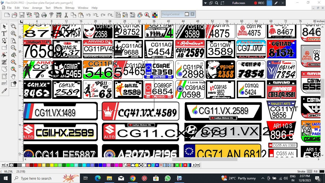Select the Text tool
This screenshot has width=325, height=183.
click(4, 34)
